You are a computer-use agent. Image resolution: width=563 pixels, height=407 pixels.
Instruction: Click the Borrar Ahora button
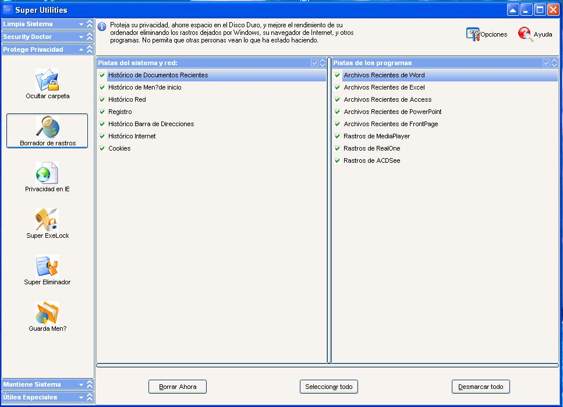click(x=178, y=387)
